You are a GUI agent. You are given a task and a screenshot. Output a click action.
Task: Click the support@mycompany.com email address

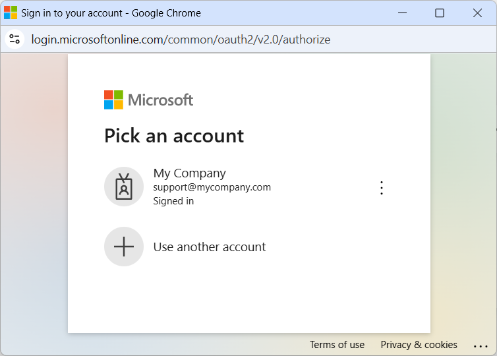[x=212, y=187]
